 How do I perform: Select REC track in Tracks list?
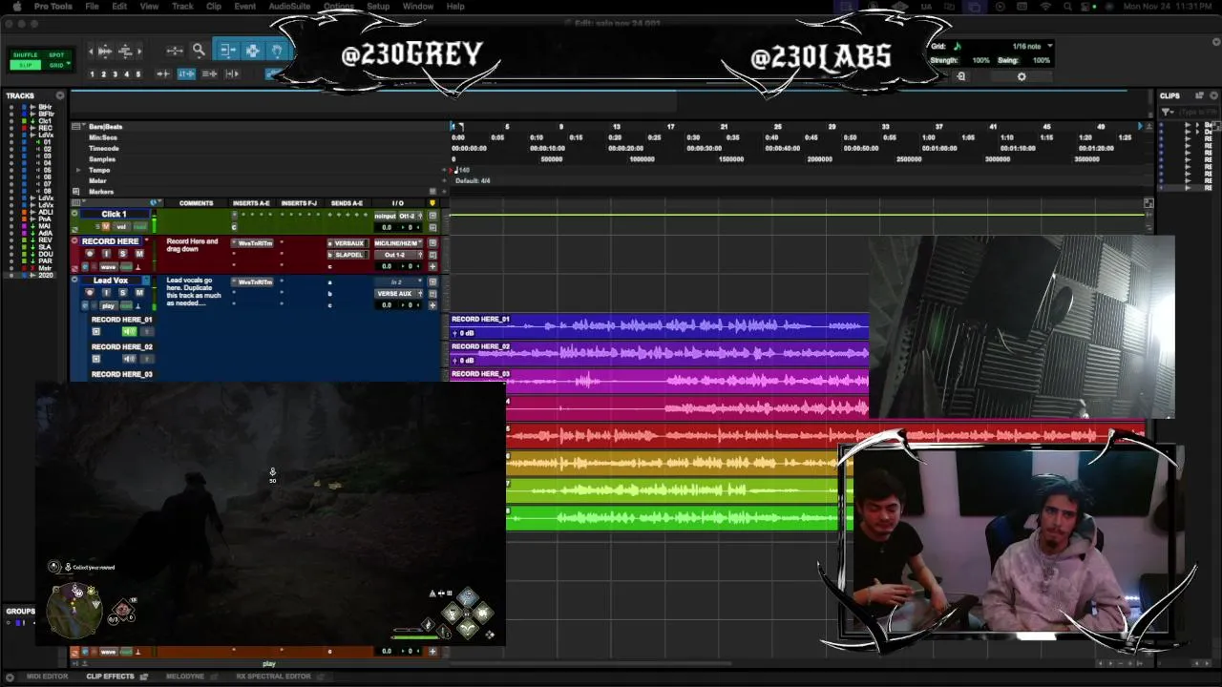(45, 128)
